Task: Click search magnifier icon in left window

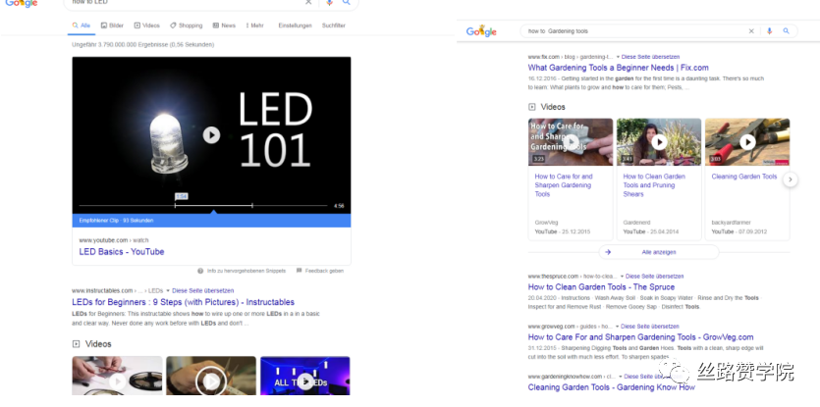Action: 347,3
